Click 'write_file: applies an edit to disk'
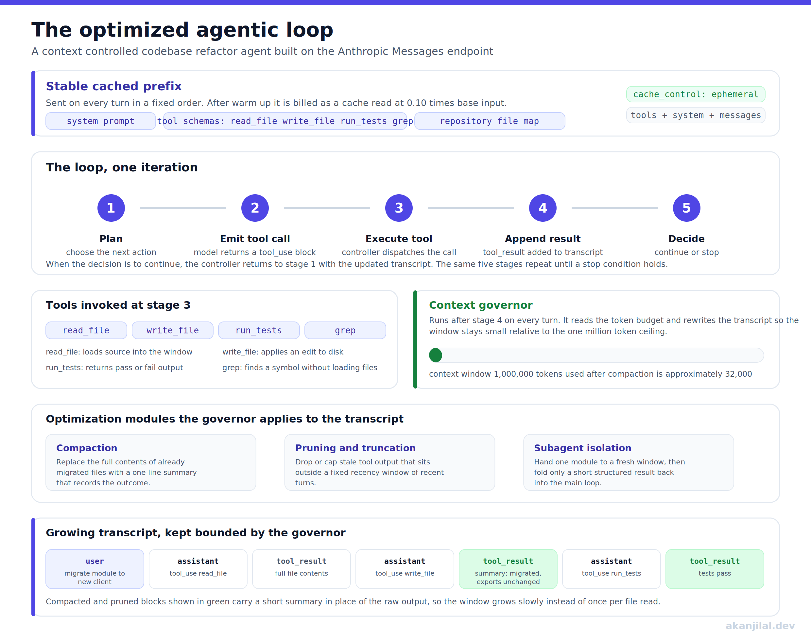This screenshot has width=811, height=641. tap(283, 352)
